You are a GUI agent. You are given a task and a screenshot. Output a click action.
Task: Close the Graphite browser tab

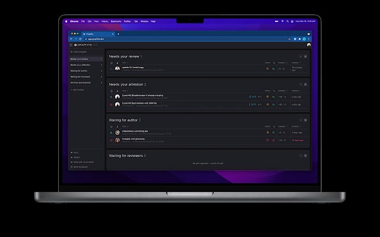113,34
